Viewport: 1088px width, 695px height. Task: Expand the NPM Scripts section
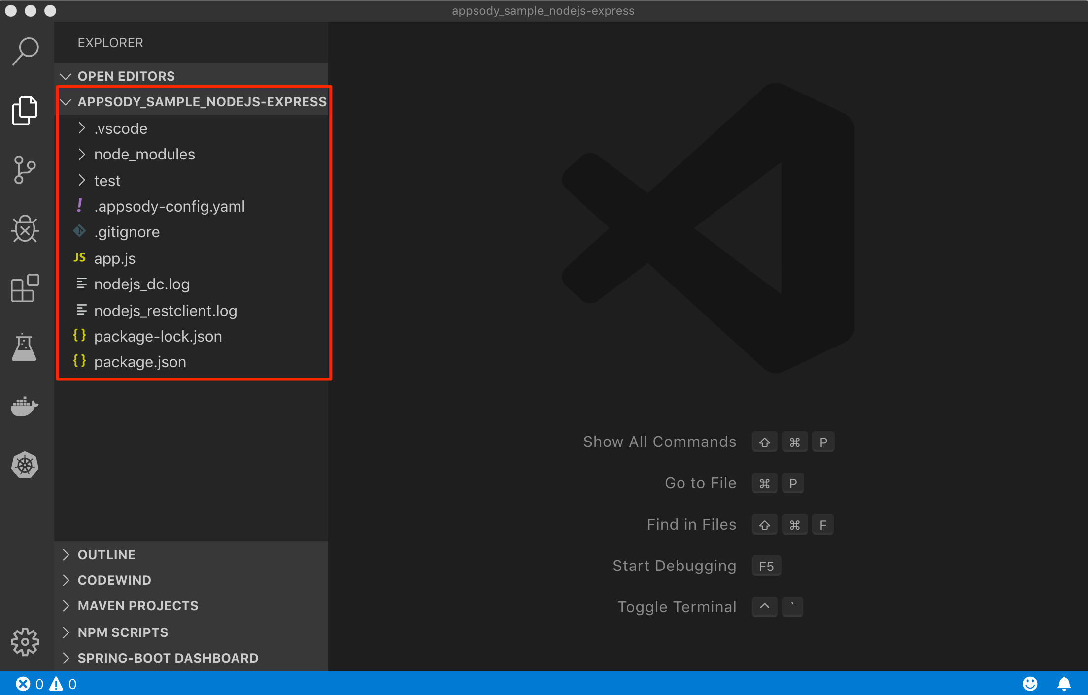pyautogui.click(x=191, y=632)
